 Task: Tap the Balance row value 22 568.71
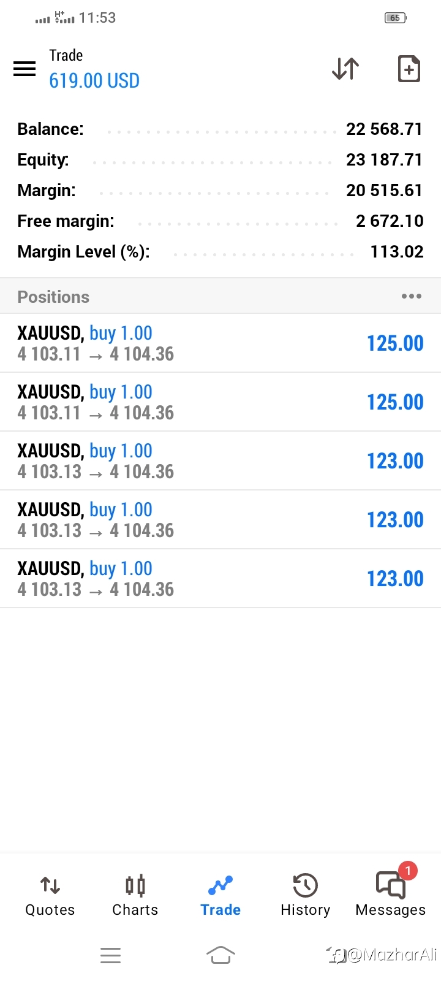pos(384,129)
